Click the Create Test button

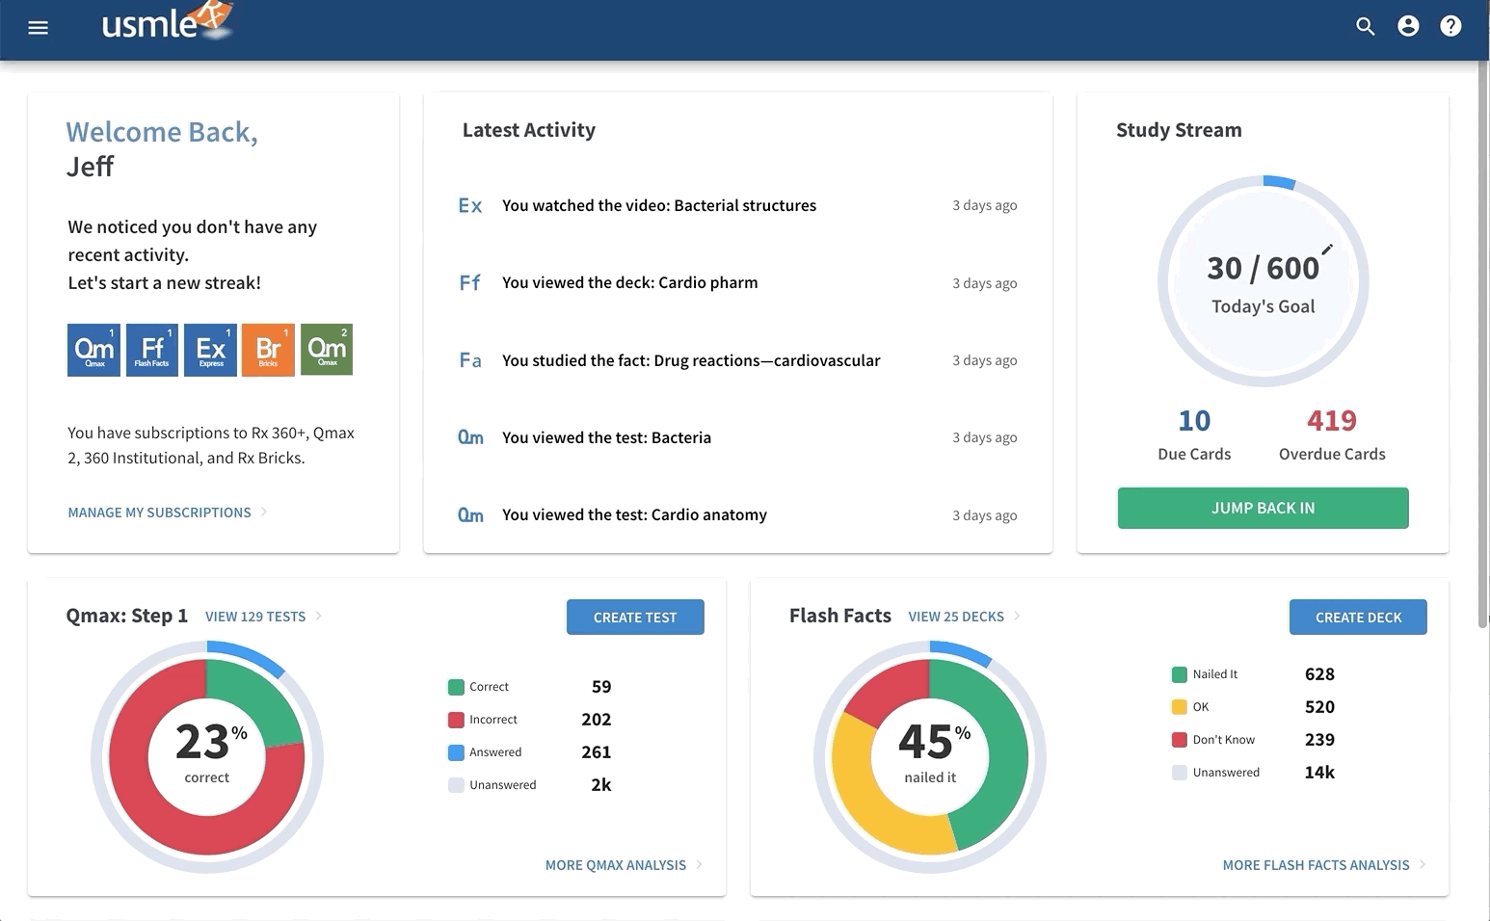[x=635, y=618]
